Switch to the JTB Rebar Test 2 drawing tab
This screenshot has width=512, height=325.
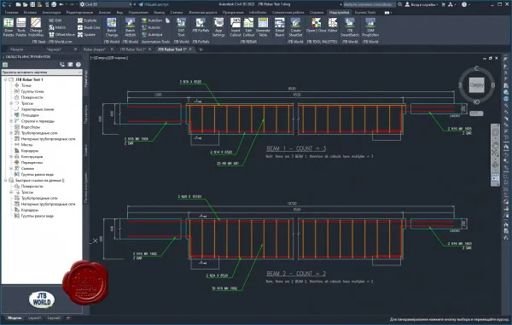(132, 49)
